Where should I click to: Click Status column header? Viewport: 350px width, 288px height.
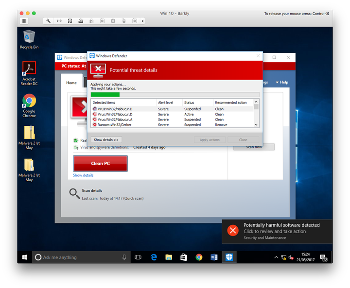197,102
